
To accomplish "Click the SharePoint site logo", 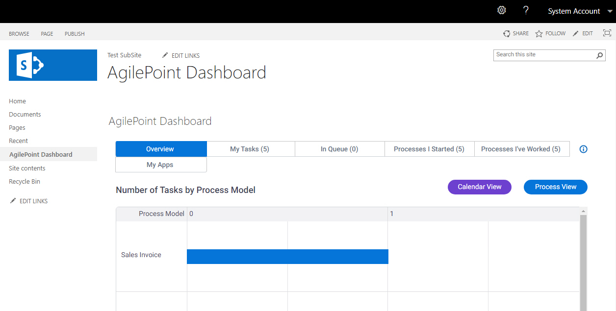I will click(53, 65).
